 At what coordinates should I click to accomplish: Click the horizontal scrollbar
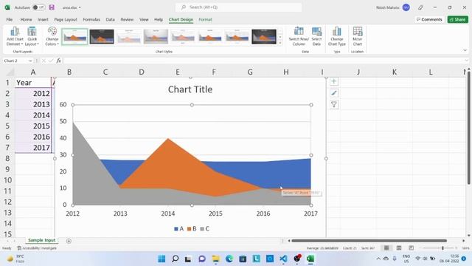[x=369, y=241]
